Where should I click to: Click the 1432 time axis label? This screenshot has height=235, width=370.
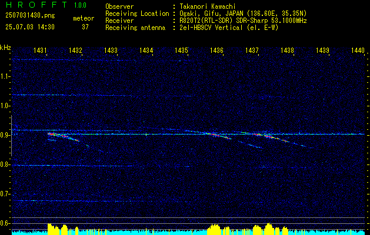(x=75, y=50)
